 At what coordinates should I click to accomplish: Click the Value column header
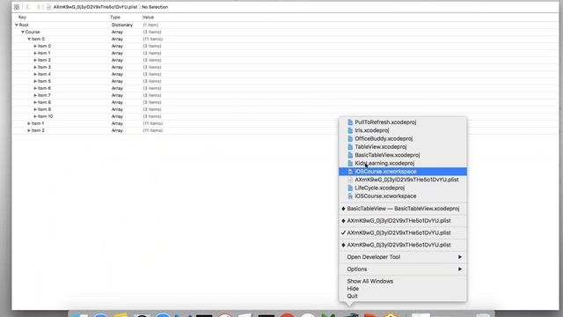click(x=148, y=18)
